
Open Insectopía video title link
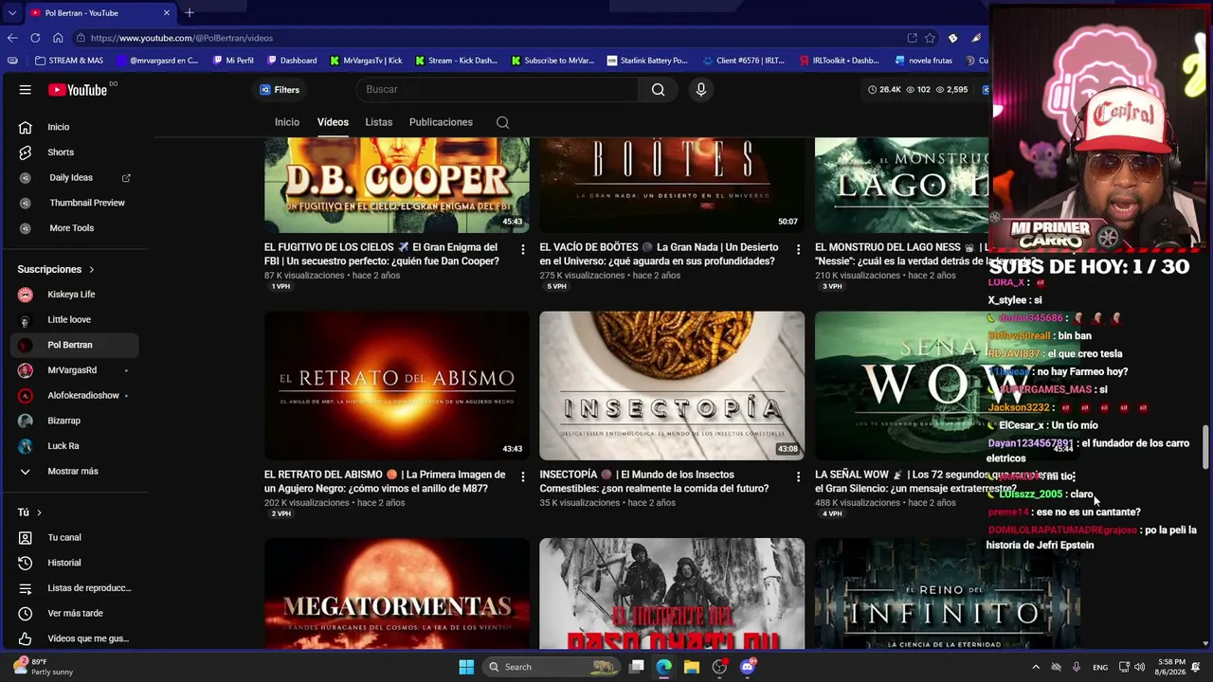pyautogui.click(x=654, y=482)
